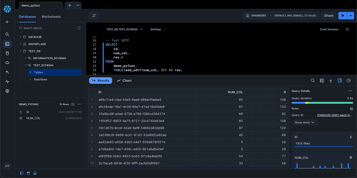Expand Show more query details

[x=304, y=123]
